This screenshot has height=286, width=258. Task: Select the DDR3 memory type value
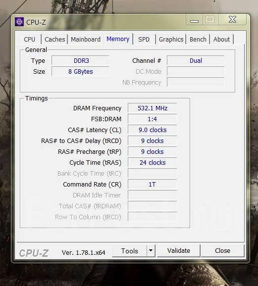pos(80,61)
